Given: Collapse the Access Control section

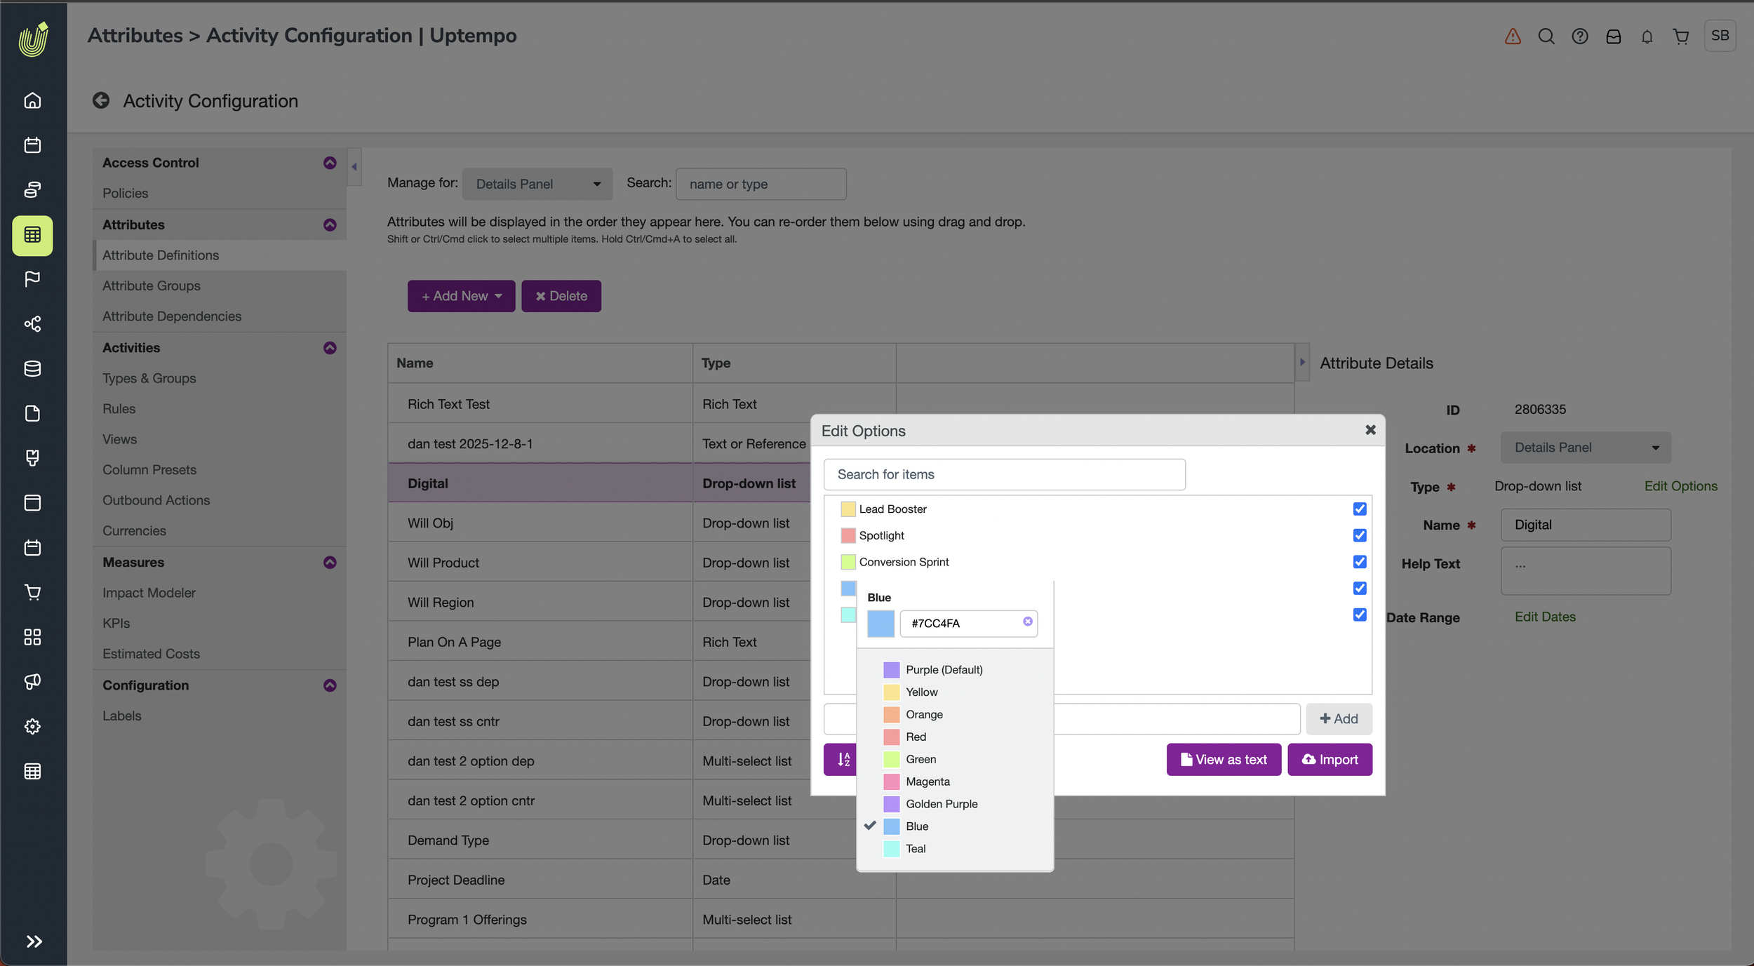Looking at the screenshot, I should (330, 163).
